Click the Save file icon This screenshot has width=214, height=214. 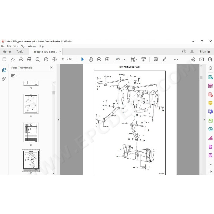pos(5,59)
